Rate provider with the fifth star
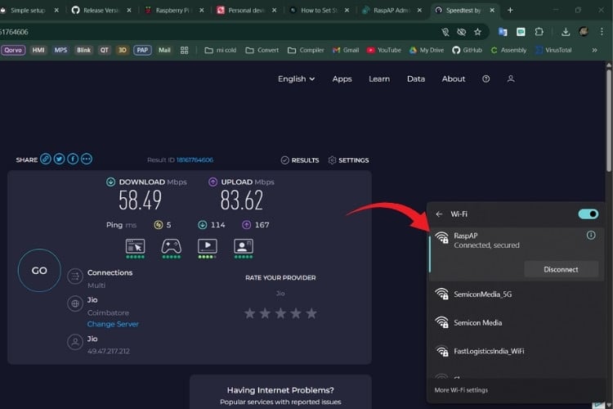The image size is (613, 409). (x=311, y=313)
